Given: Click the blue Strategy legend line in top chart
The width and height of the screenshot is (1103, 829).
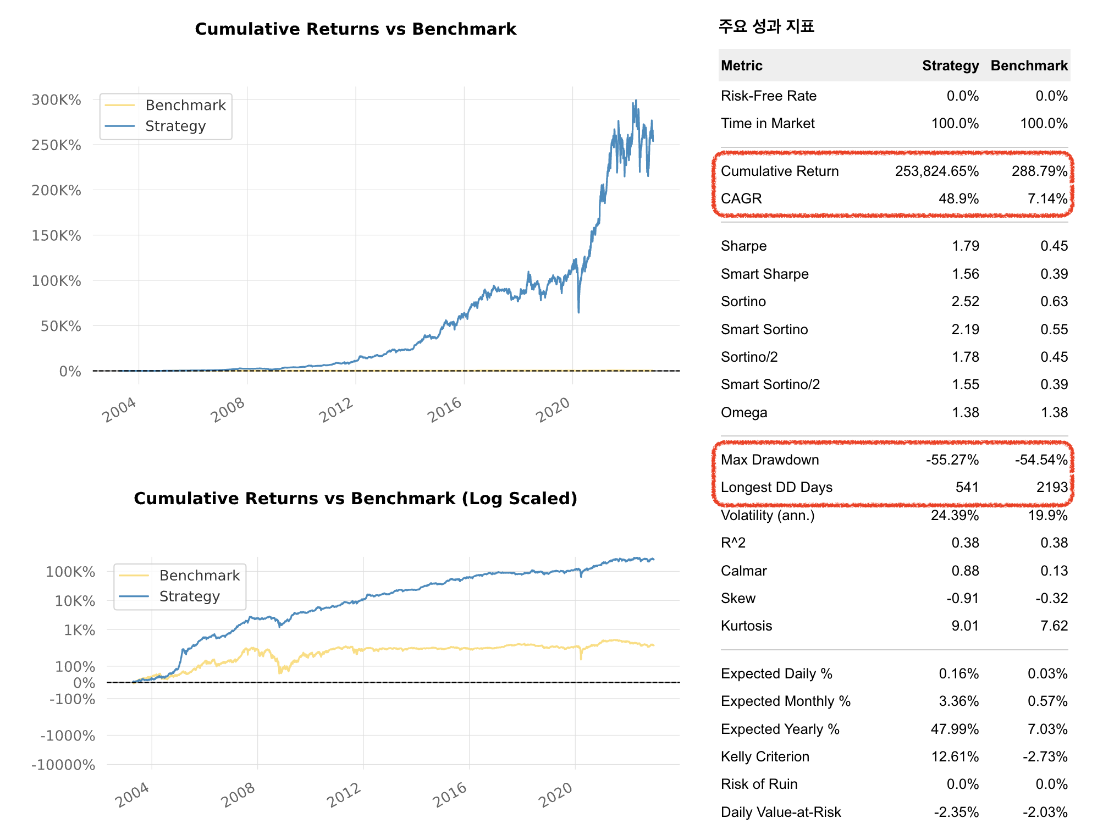Looking at the screenshot, I should (119, 126).
